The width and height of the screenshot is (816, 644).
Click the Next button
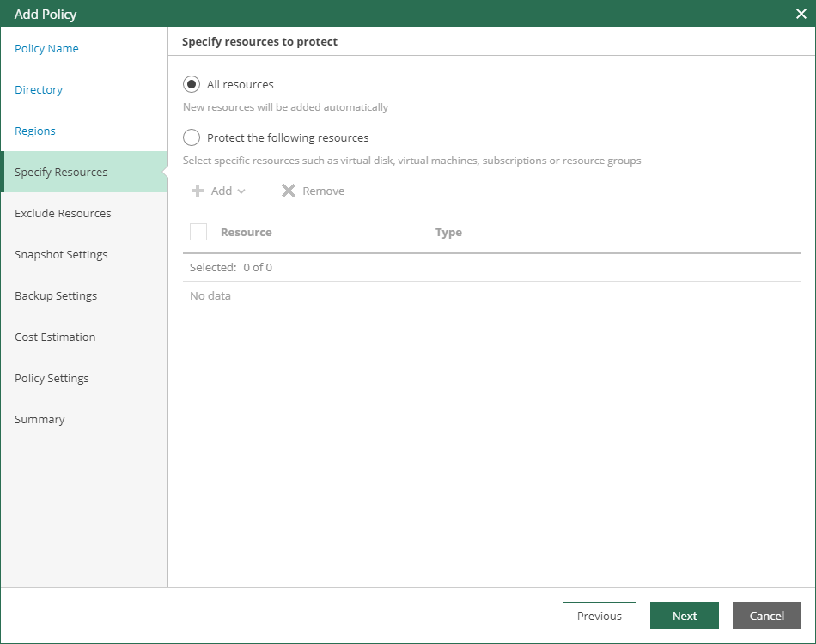point(685,616)
